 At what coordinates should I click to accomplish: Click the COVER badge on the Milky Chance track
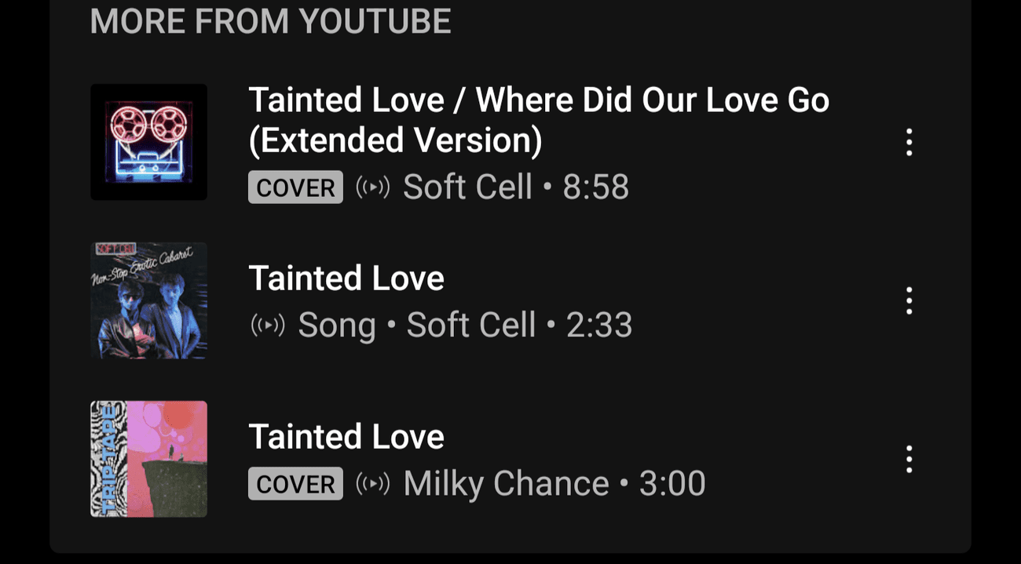pos(295,483)
